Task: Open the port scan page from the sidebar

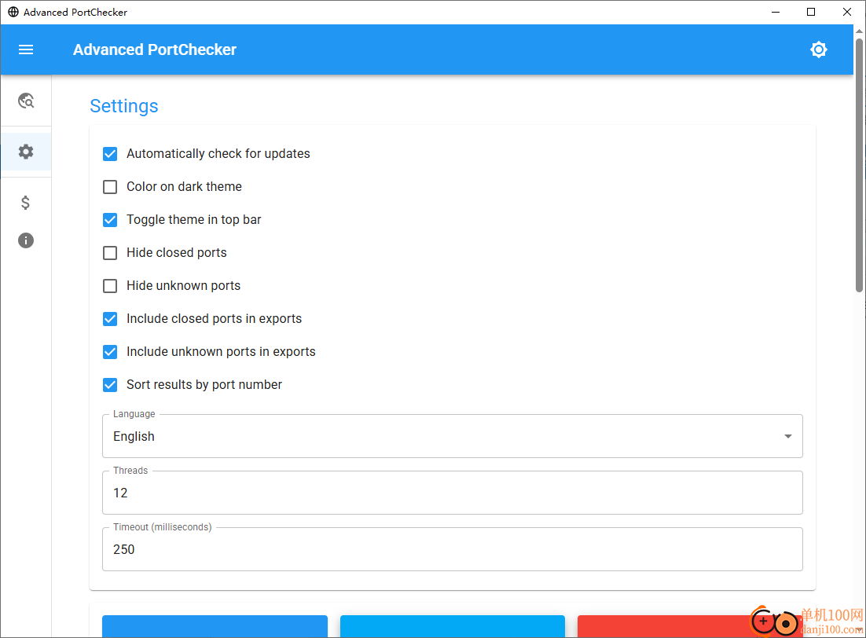Action: pyautogui.click(x=26, y=101)
